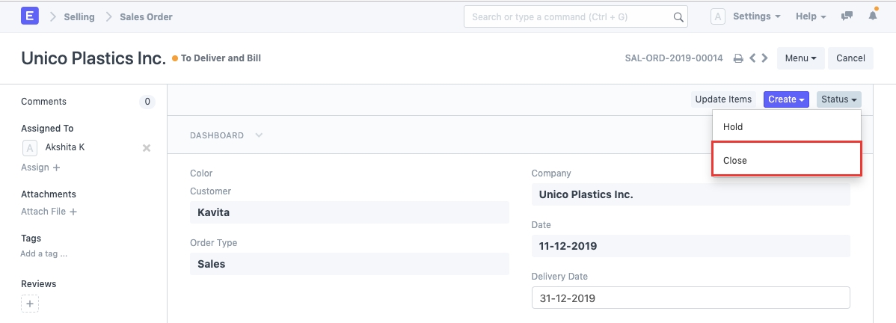The image size is (896, 323).
Task: Go to next sales order arrow
Action: (x=765, y=58)
